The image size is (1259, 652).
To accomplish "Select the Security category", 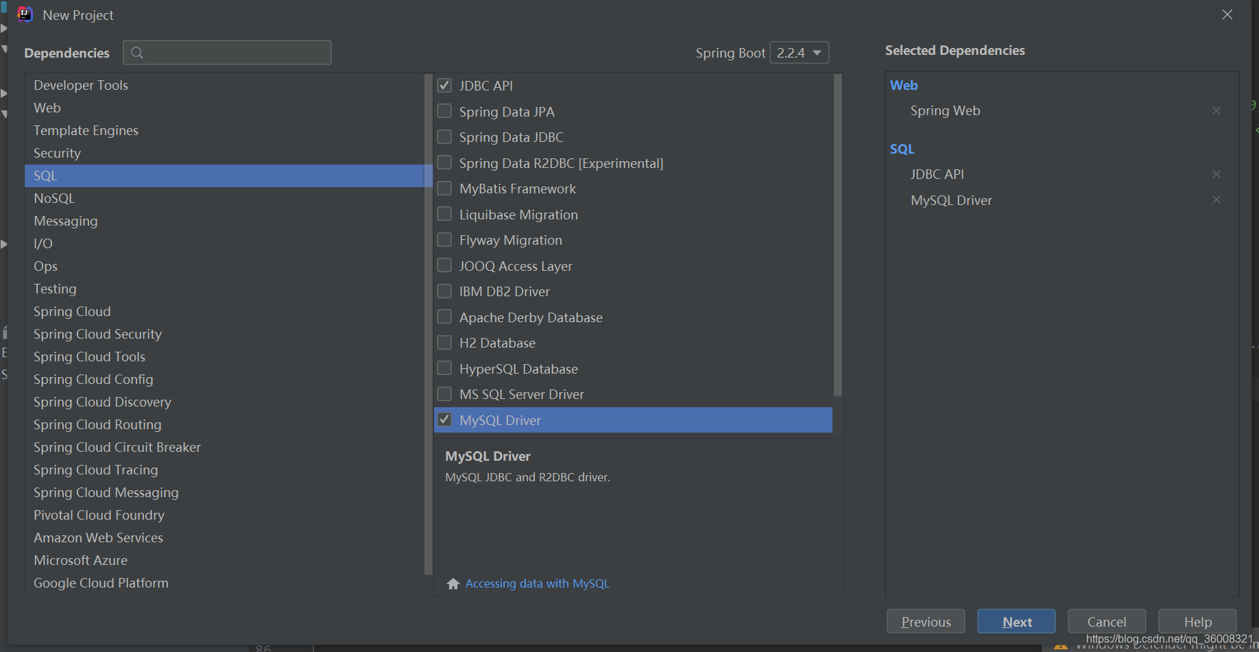I will [224, 153].
